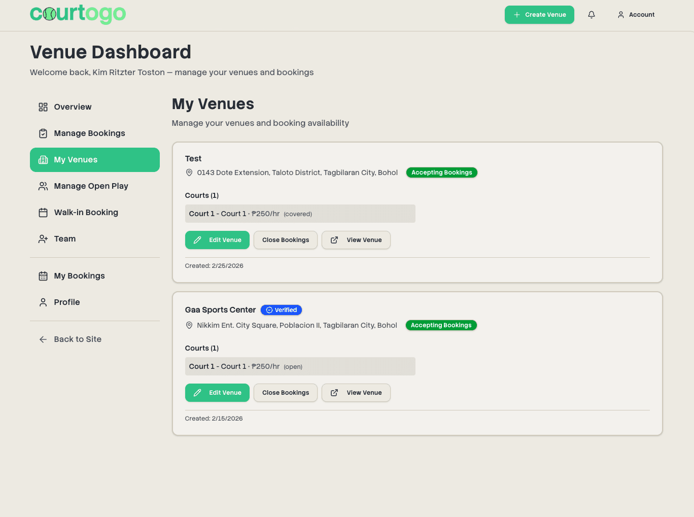Click the Walk-in Booking calendar icon
Image resolution: width=694 pixels, height=517 pixels.
pyautogui.click(x=43, y=213)
